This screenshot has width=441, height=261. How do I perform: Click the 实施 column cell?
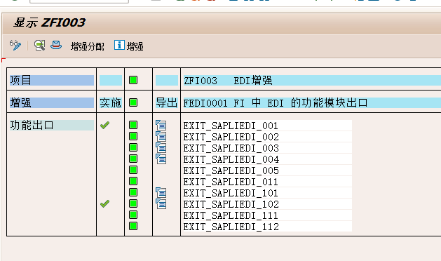click(111, 102)
